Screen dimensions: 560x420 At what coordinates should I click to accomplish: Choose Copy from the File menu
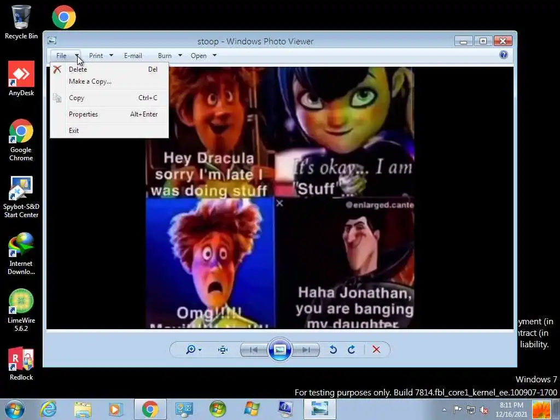(109, 98)
